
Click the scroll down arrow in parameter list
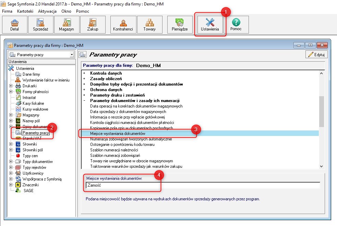coord(321,166)
